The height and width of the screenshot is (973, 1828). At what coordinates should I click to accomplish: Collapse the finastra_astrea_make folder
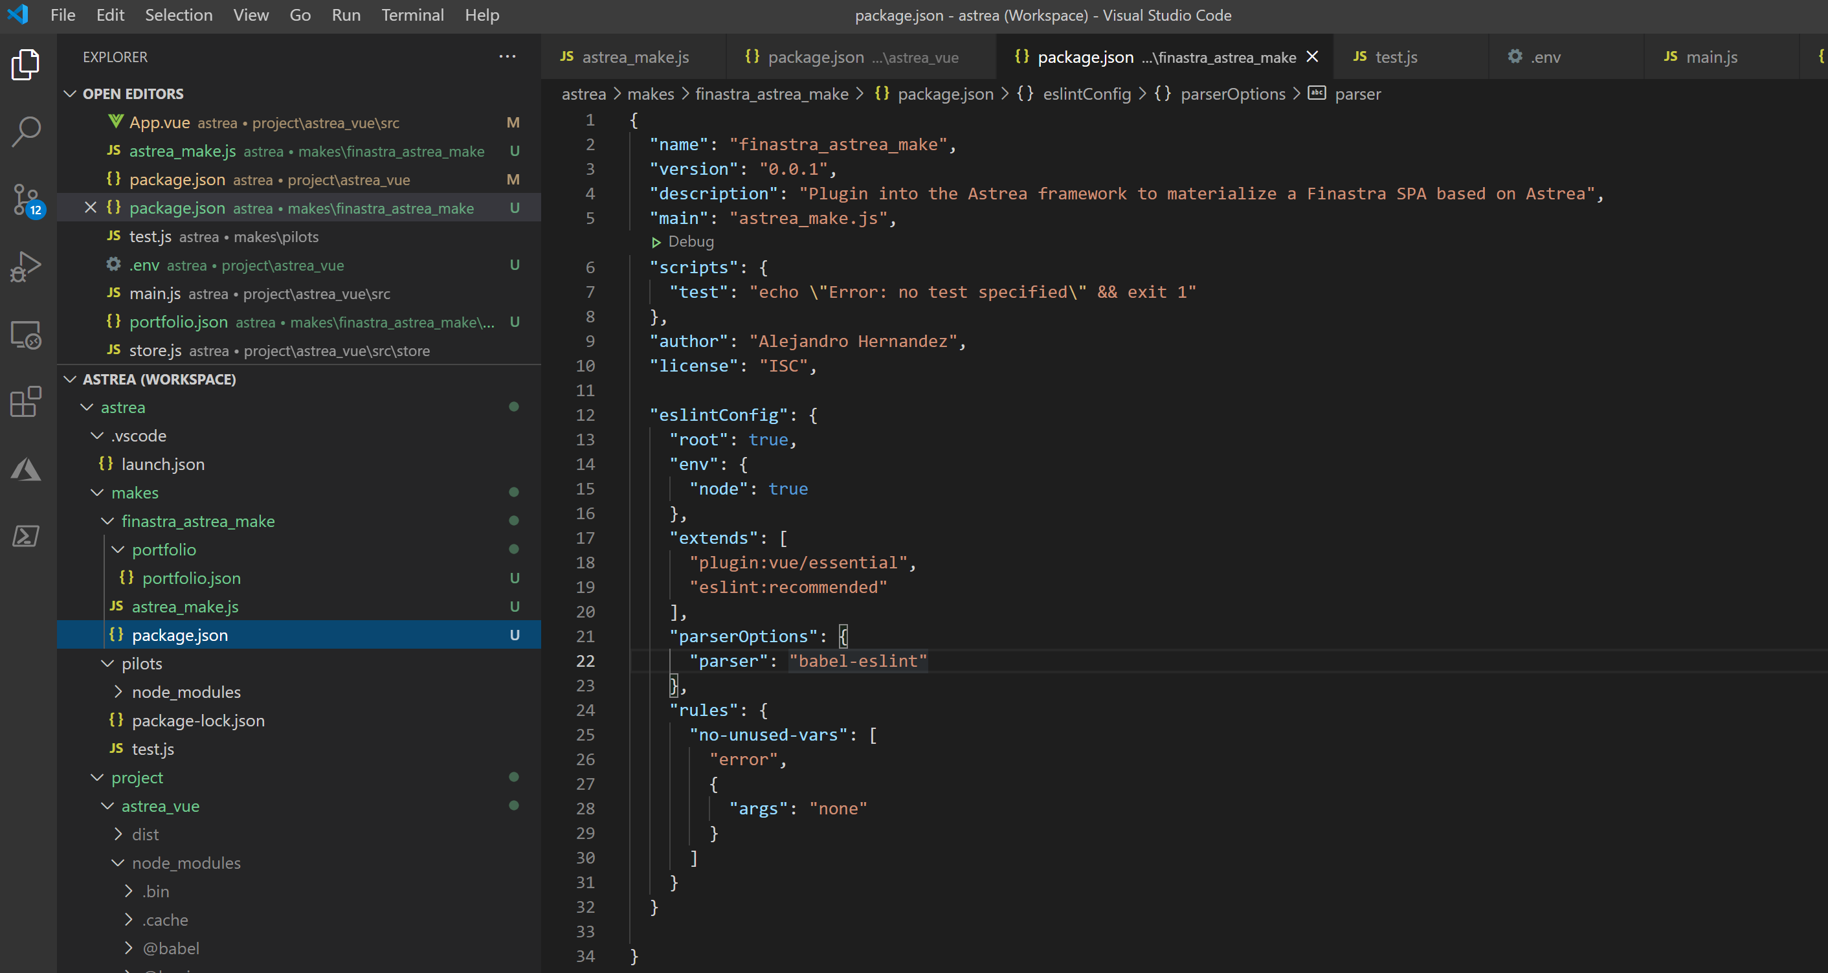click(108, 522)
